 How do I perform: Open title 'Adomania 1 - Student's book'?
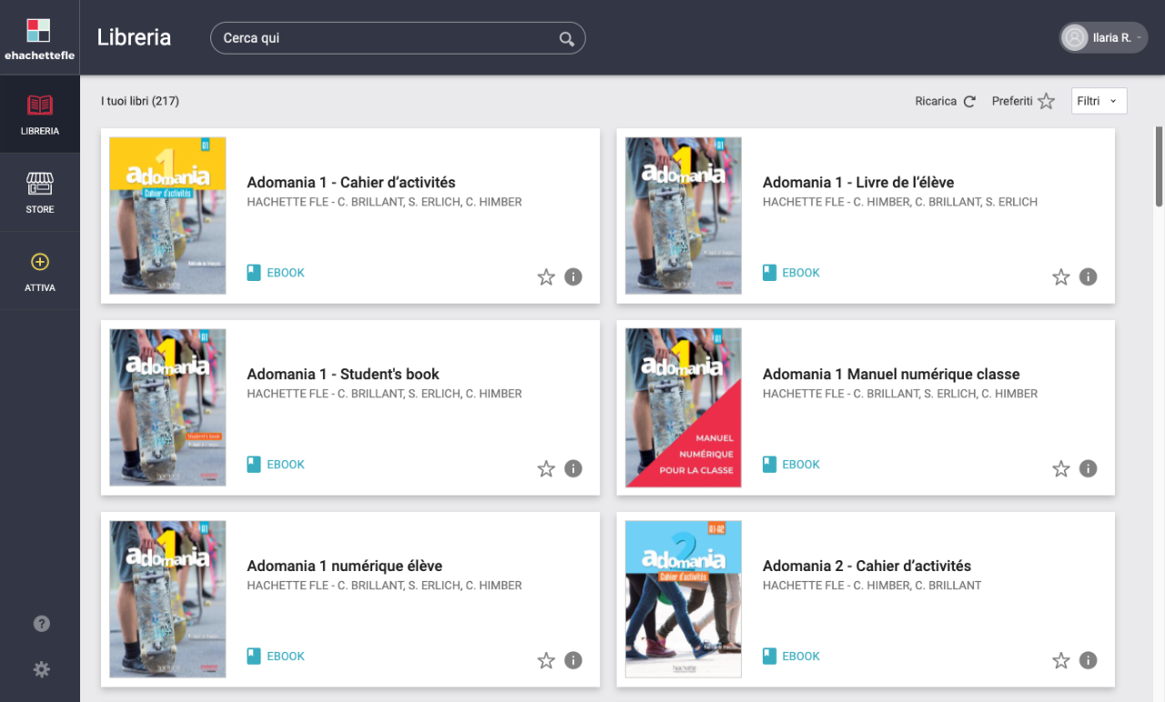(343, 374)
